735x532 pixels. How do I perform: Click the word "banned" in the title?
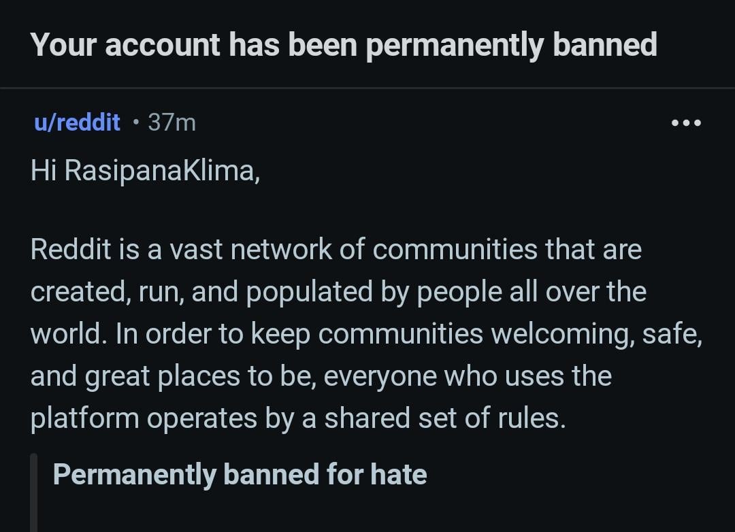(604, 45)
